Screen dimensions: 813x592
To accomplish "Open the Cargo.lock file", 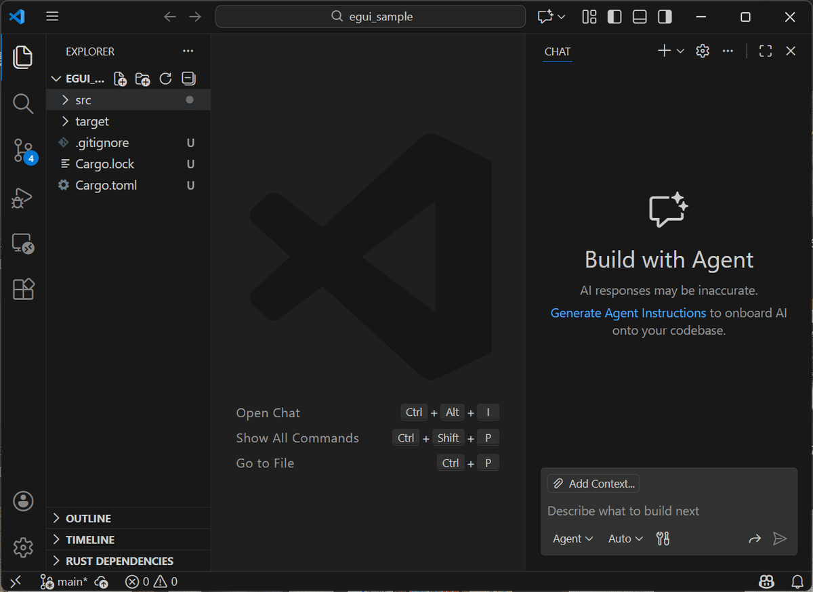I will (129, 164).
